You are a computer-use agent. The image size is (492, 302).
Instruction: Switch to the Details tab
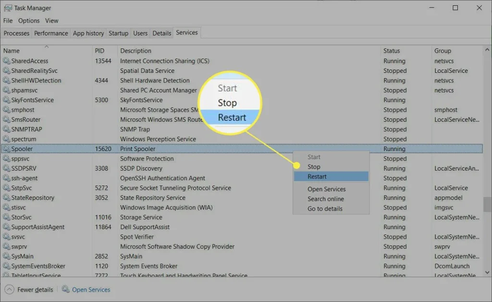click(x=161, y=33)
